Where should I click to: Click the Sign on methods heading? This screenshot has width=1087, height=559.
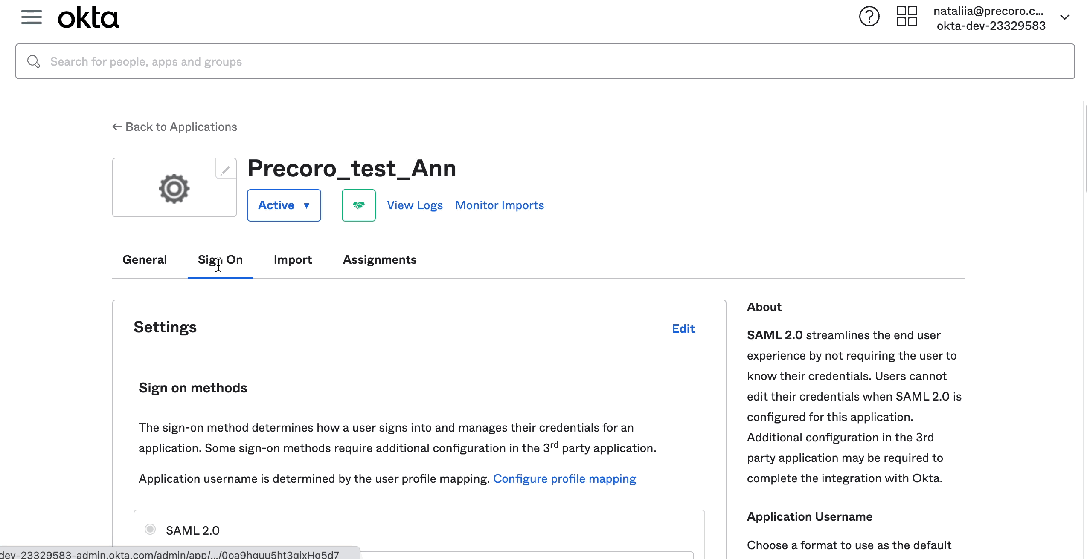[x=193, y=388]
